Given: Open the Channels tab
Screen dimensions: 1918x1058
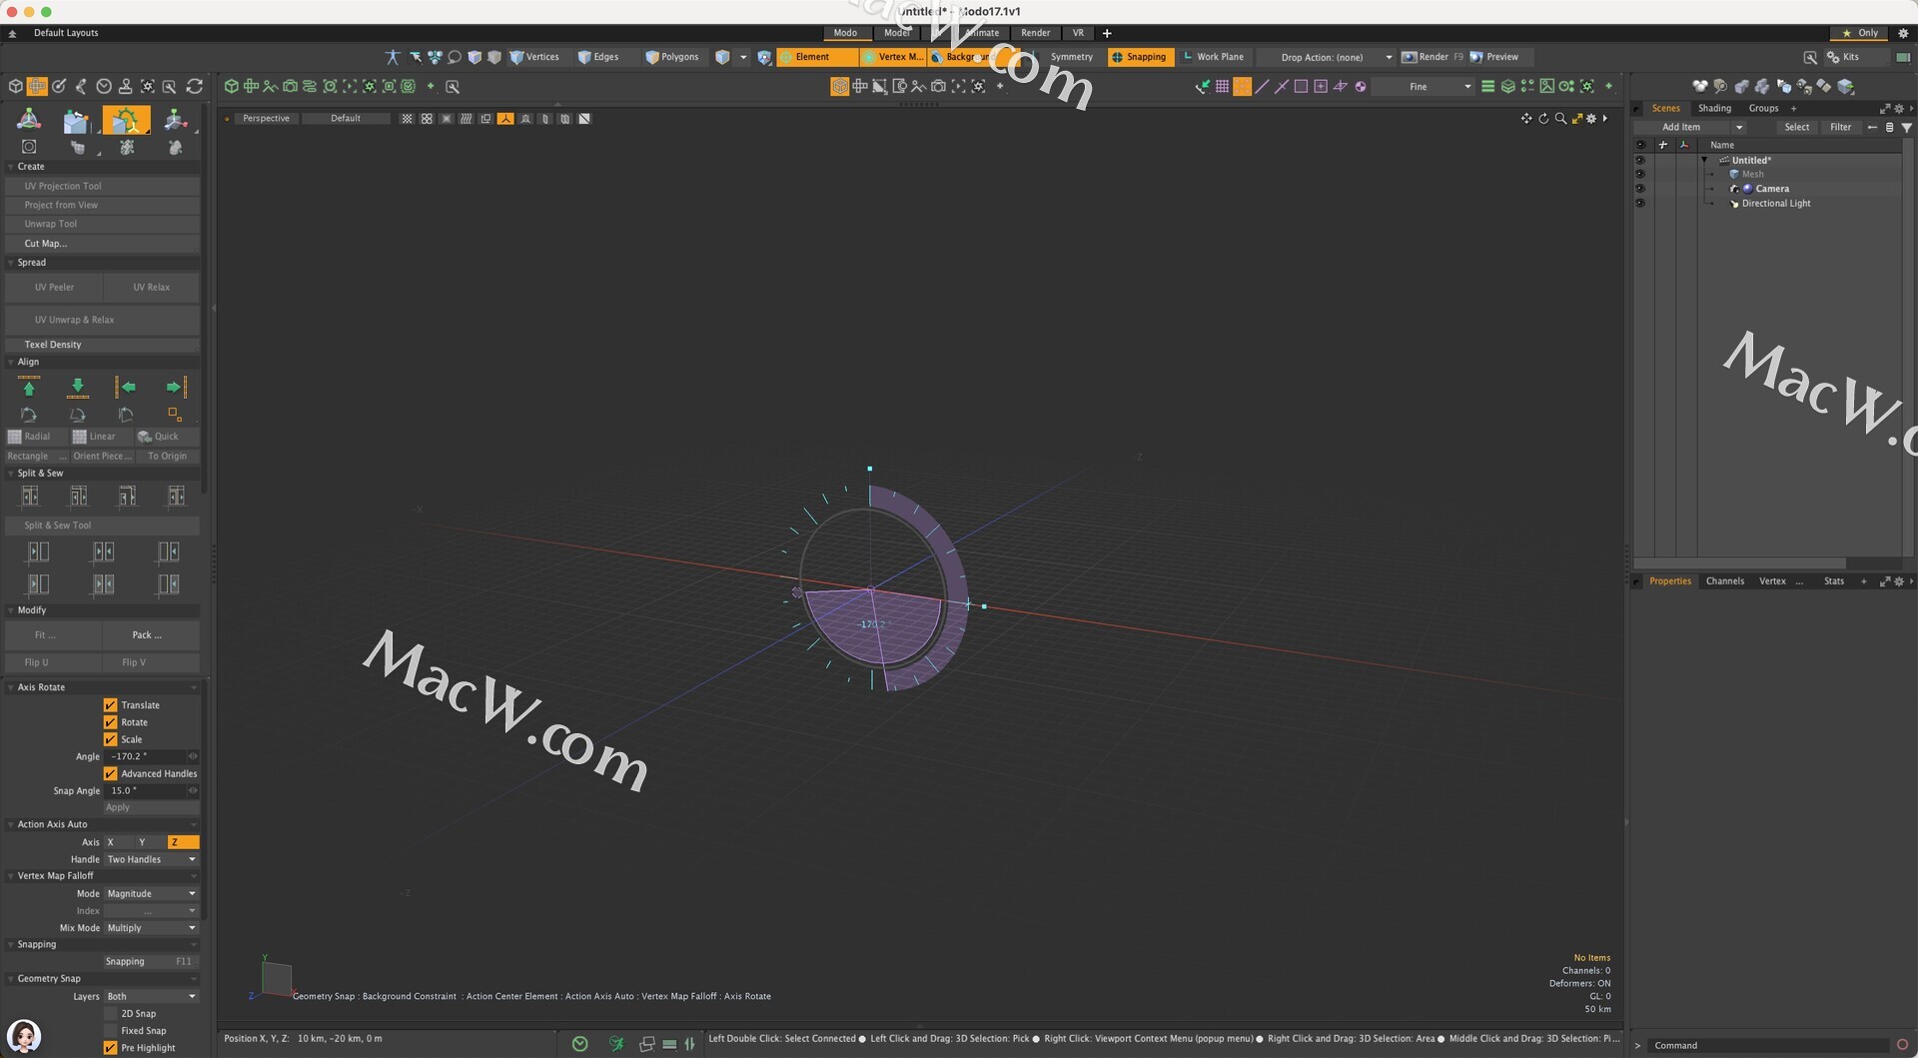Looking at the screenshot, I should [x=1724, y=581].
